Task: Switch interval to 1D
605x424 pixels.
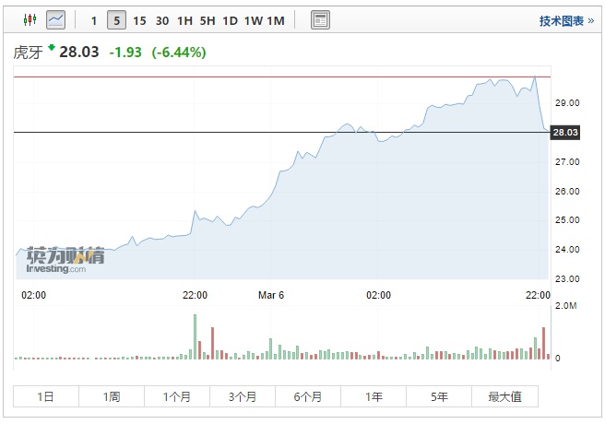Action: tap(230, 20)
